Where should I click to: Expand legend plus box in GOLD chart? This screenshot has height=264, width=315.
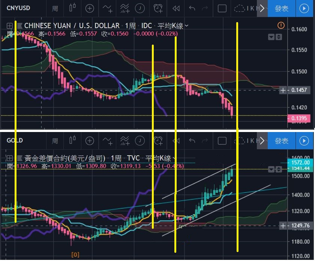[9, 158]
